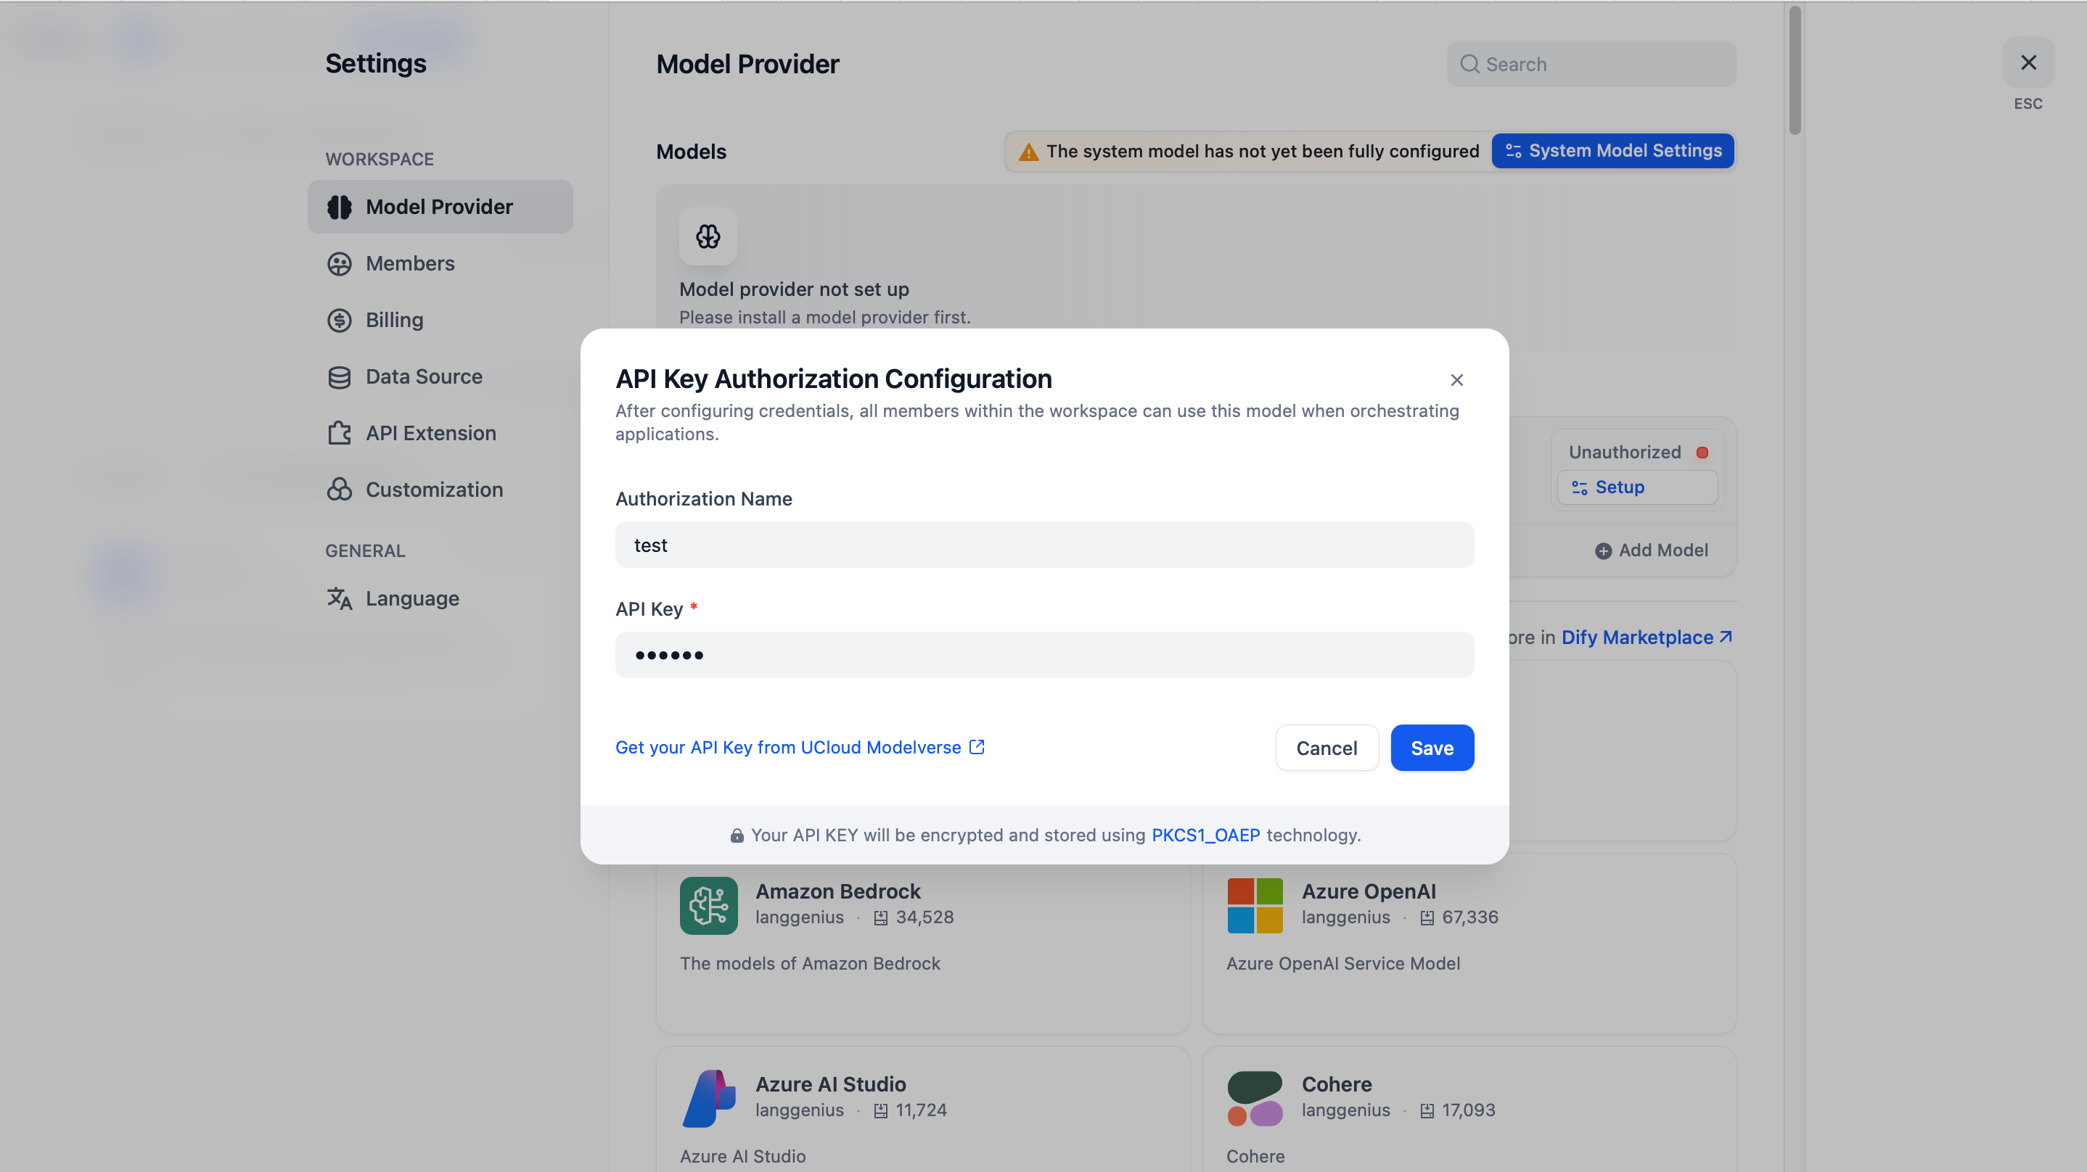Click the Add Model plus icon
The height and width of the screenshot is (1172, 2087).
click(x=1602, y=550)
